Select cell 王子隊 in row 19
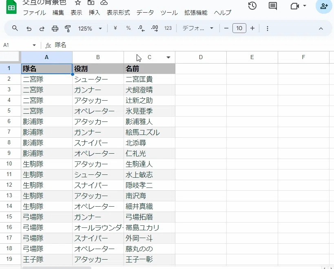 click(46, 260)
